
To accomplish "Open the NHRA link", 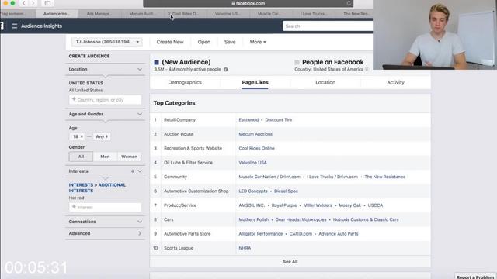I will click(x=245, y=248).
